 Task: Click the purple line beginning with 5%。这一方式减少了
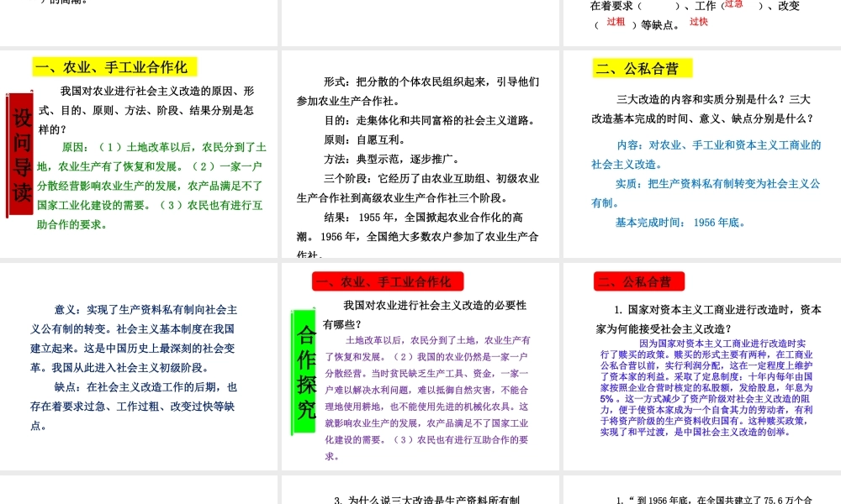pos(705,399)
